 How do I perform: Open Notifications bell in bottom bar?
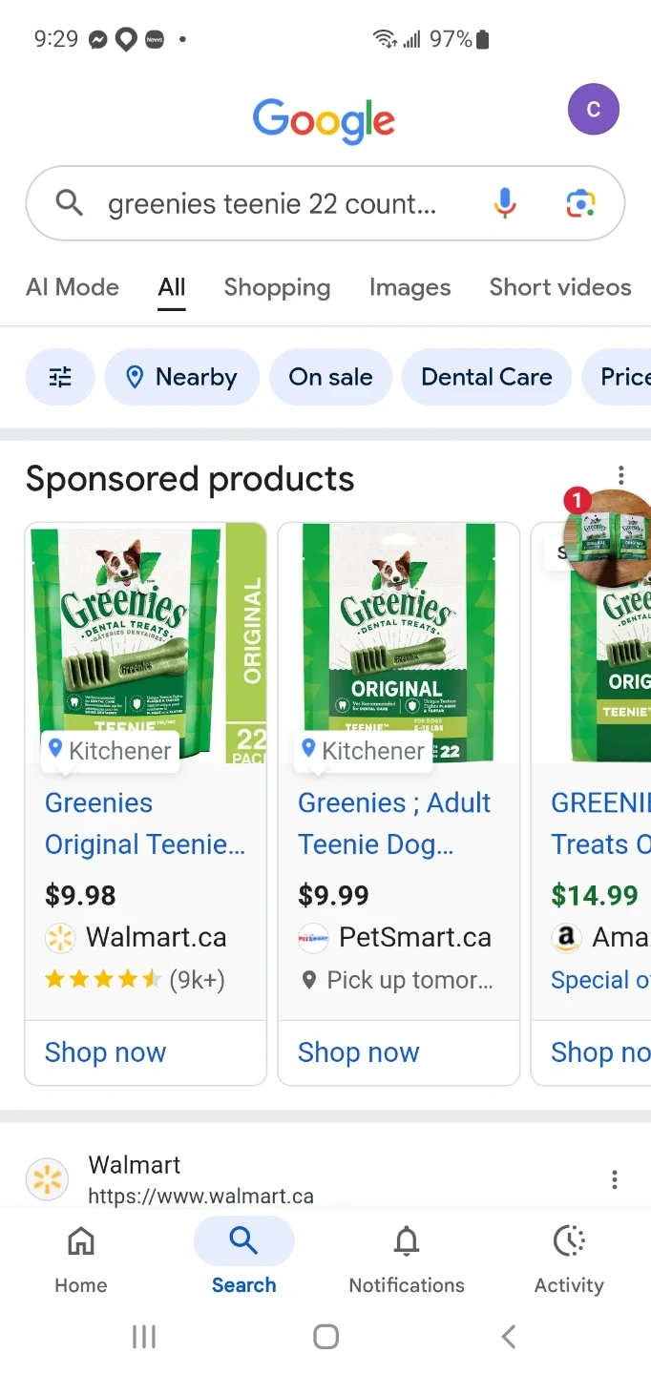tap(407, 1259)
